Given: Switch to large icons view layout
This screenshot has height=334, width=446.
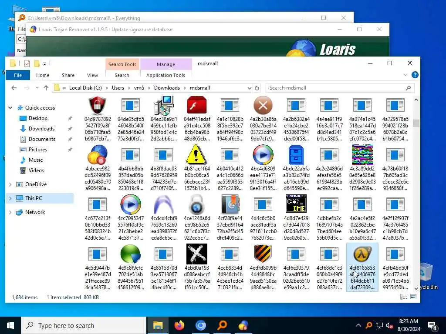Looking at the screenshot, I should click(413, 297).
